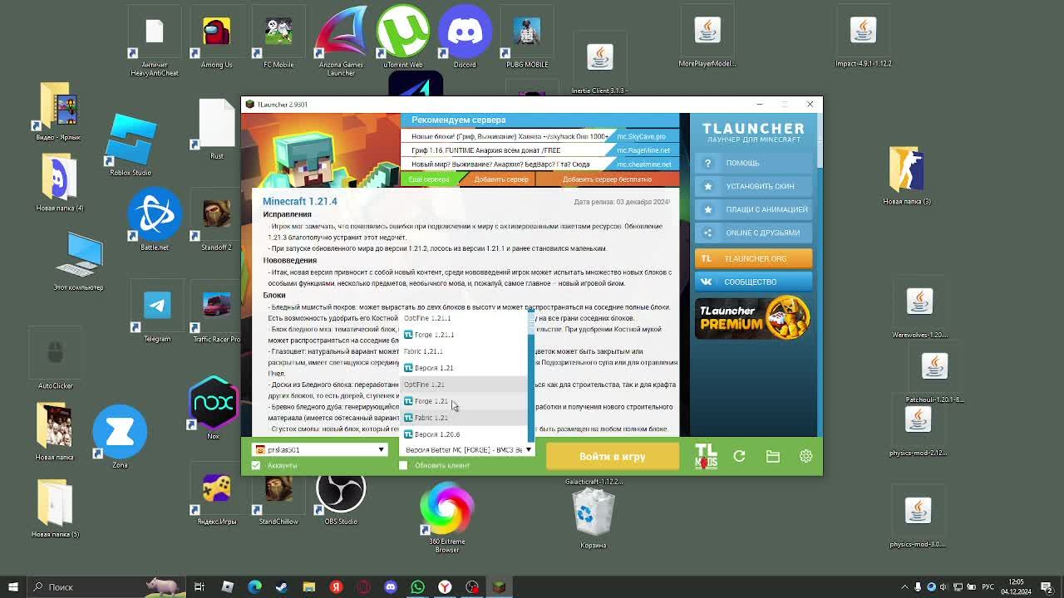Open Microsoft Edge from the taskbar

tap(254, 586)
